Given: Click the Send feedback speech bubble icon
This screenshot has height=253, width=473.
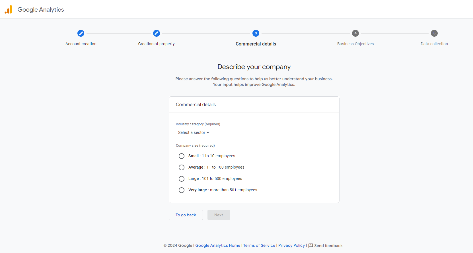Looking at the screenshot, I should (311, 246).
